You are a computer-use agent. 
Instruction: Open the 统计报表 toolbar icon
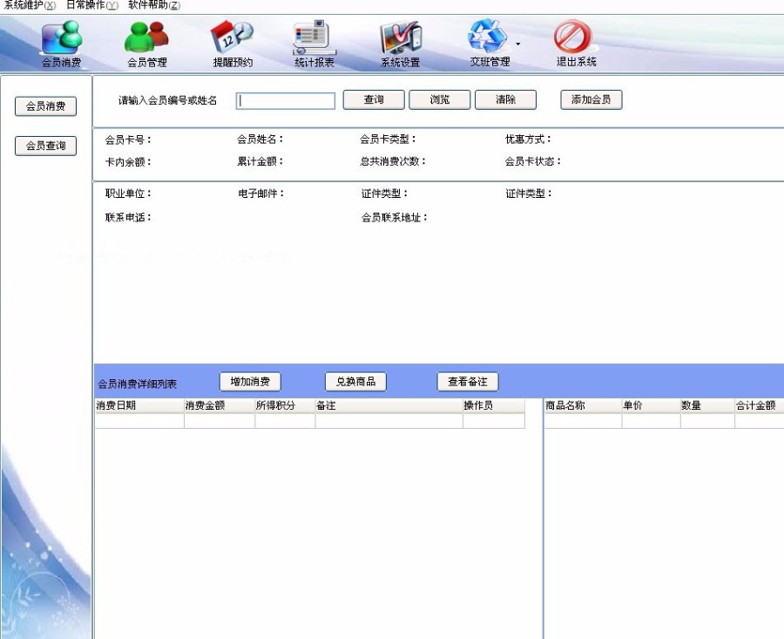pos(314,44)
